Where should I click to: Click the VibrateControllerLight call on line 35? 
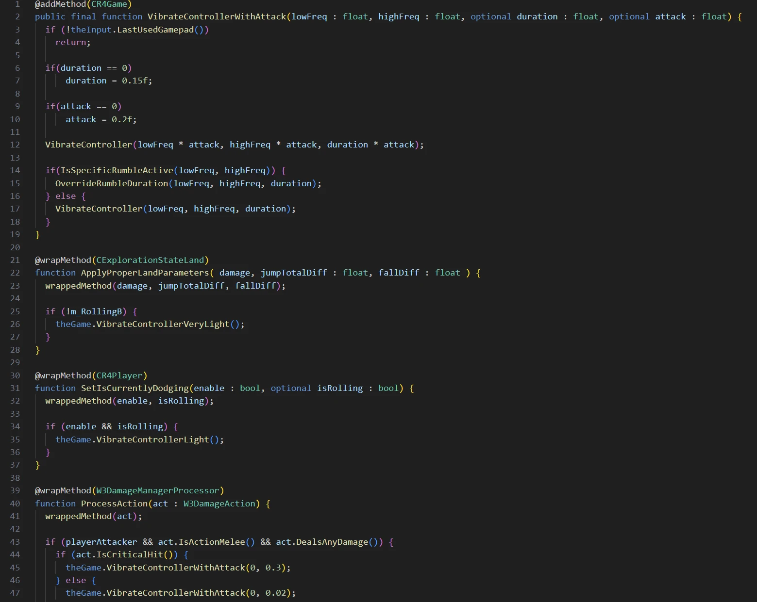click(152, 439)
